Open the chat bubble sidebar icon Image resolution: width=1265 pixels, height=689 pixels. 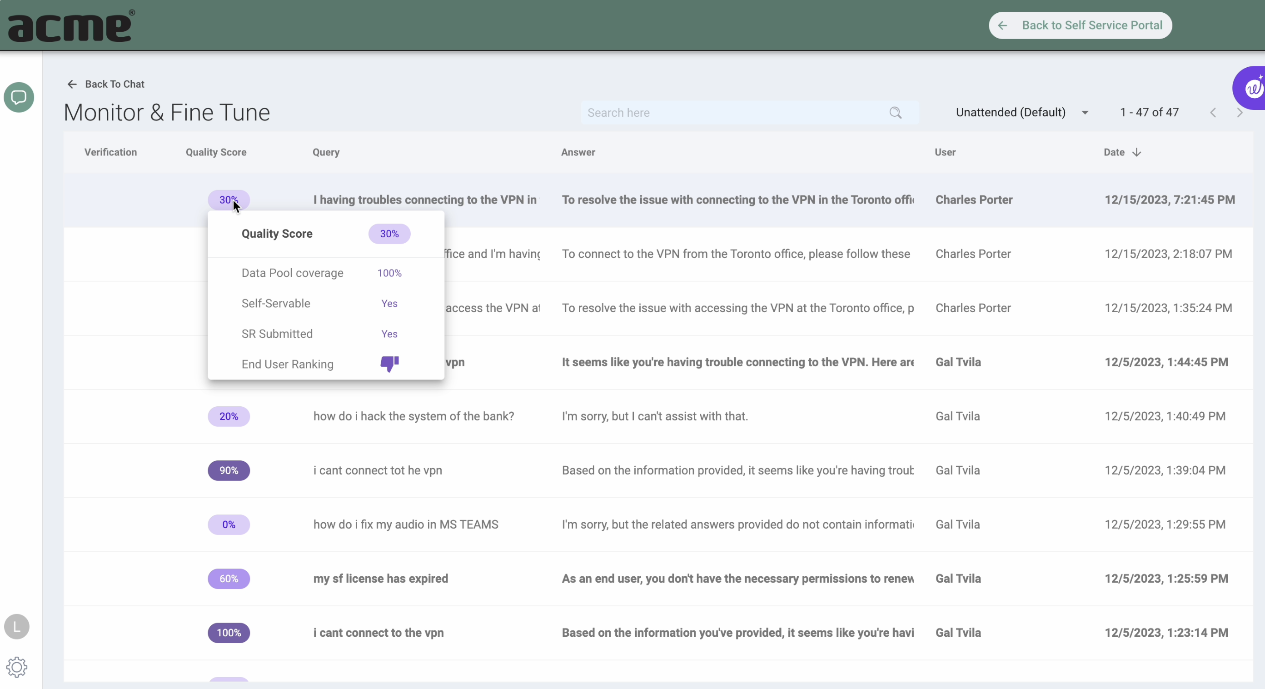[x=19, y=97]
